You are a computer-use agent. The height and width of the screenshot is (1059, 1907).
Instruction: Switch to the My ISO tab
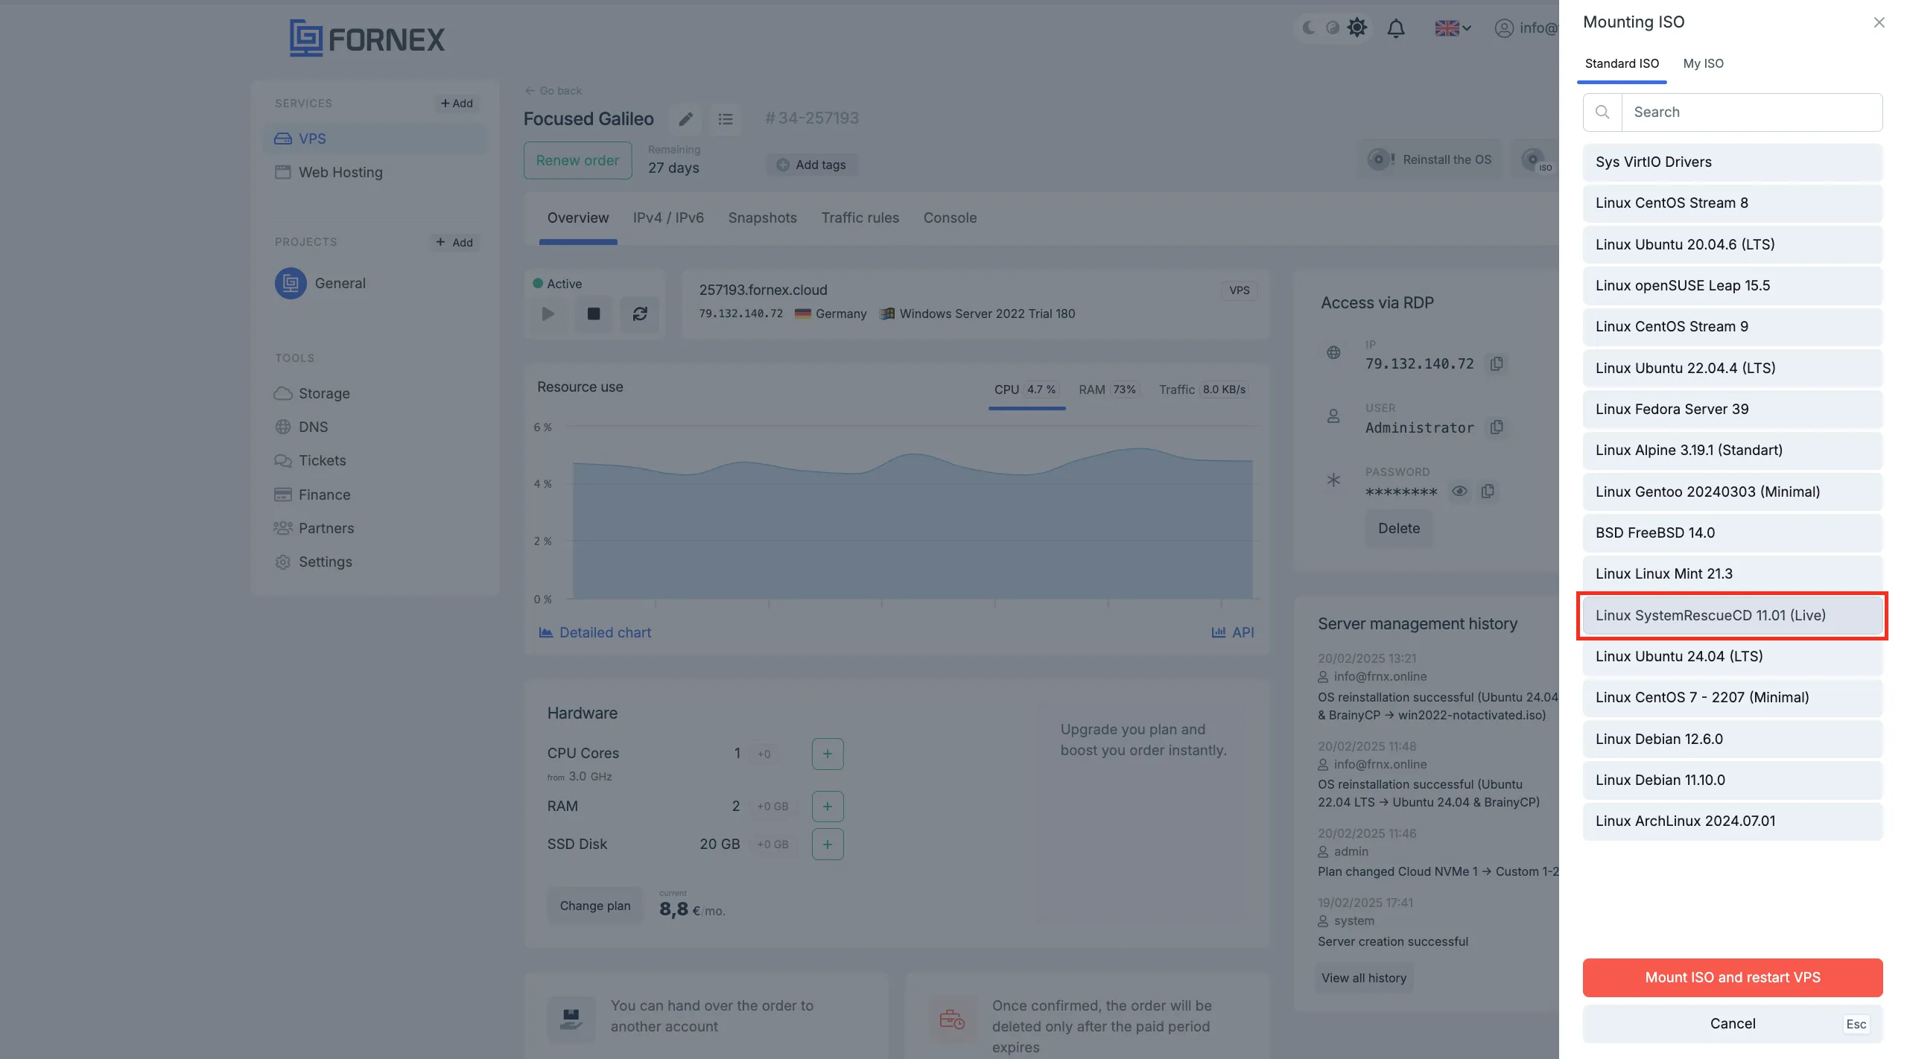pos(1703,63)
